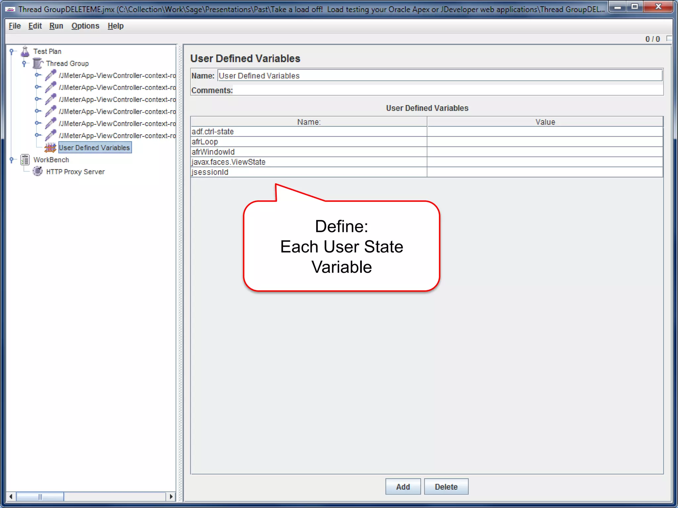678x508 pixels.
Task: Expand the second JMeterApp sampler node
Action: click(37, 87)
